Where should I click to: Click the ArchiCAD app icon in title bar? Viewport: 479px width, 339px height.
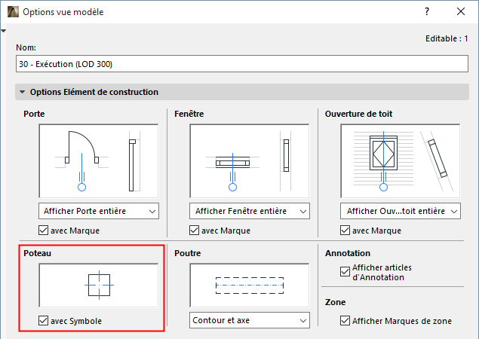tap(11, 12)
